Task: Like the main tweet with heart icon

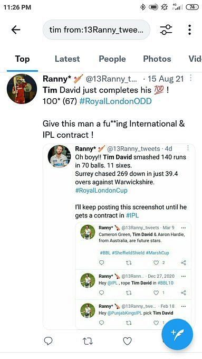Action: [128, 341]
